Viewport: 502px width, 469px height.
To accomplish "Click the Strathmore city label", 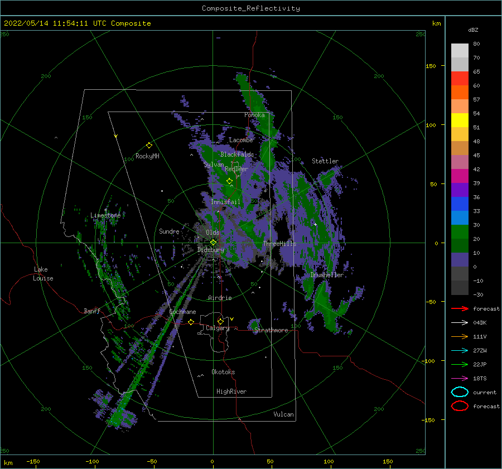I will tap(271, 330).
